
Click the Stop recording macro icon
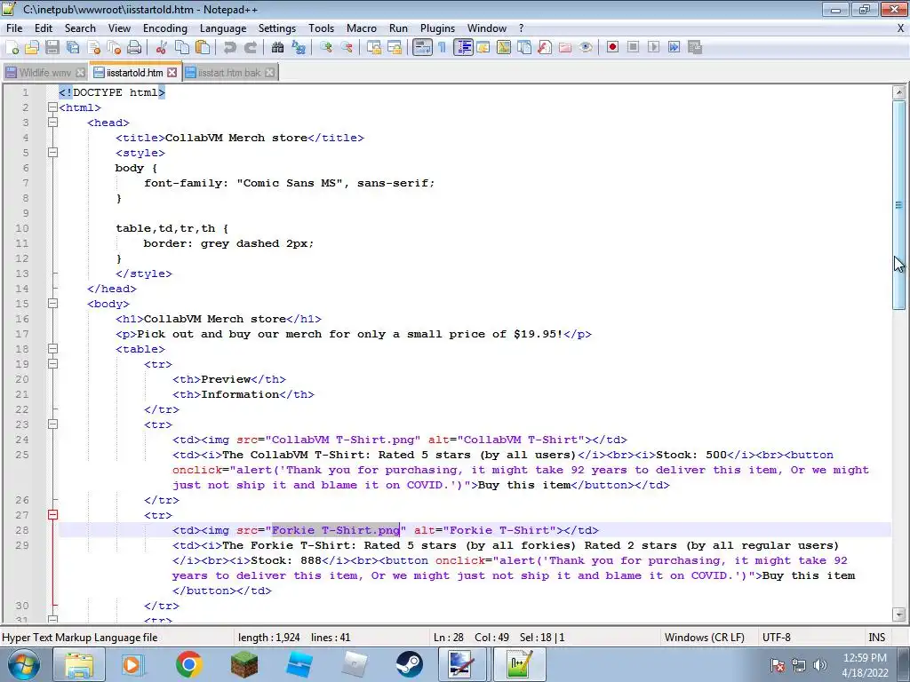click(633, 47)
